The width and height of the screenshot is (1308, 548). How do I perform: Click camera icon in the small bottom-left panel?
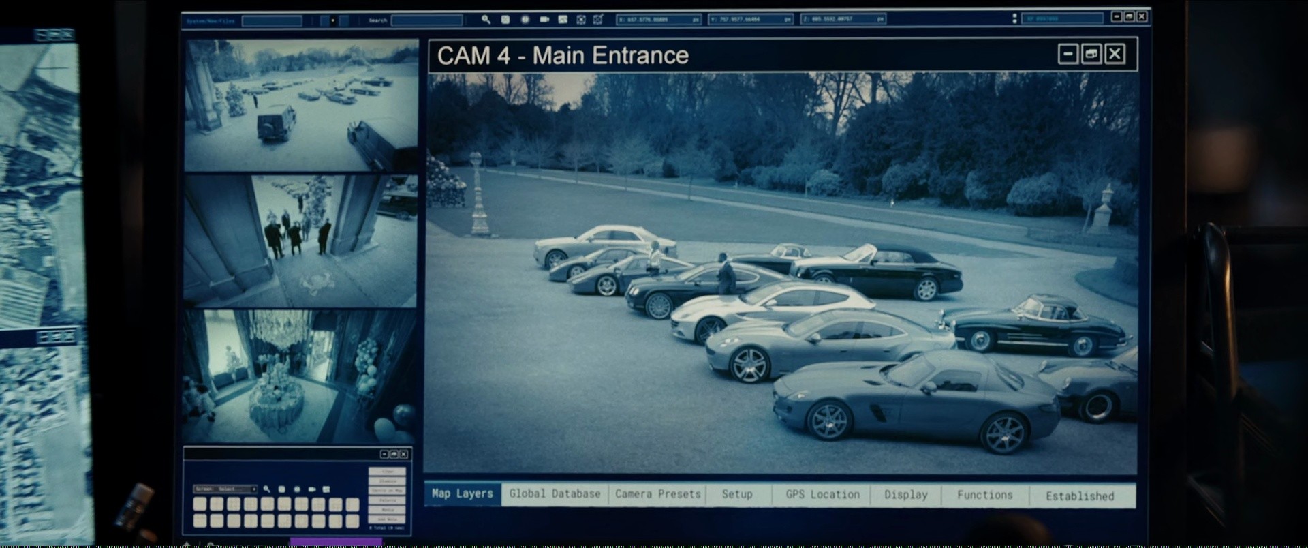[312, 489]
